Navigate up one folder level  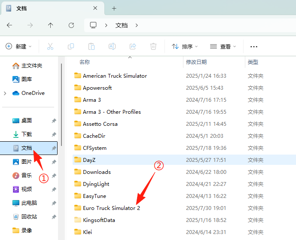(x=50, y=25)
